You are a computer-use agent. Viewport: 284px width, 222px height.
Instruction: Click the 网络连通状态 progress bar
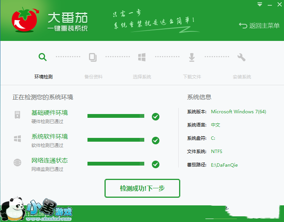116,164
